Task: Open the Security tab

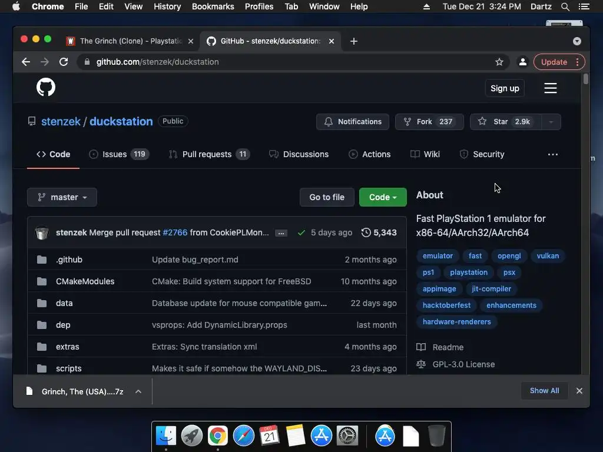Action: 482,154
